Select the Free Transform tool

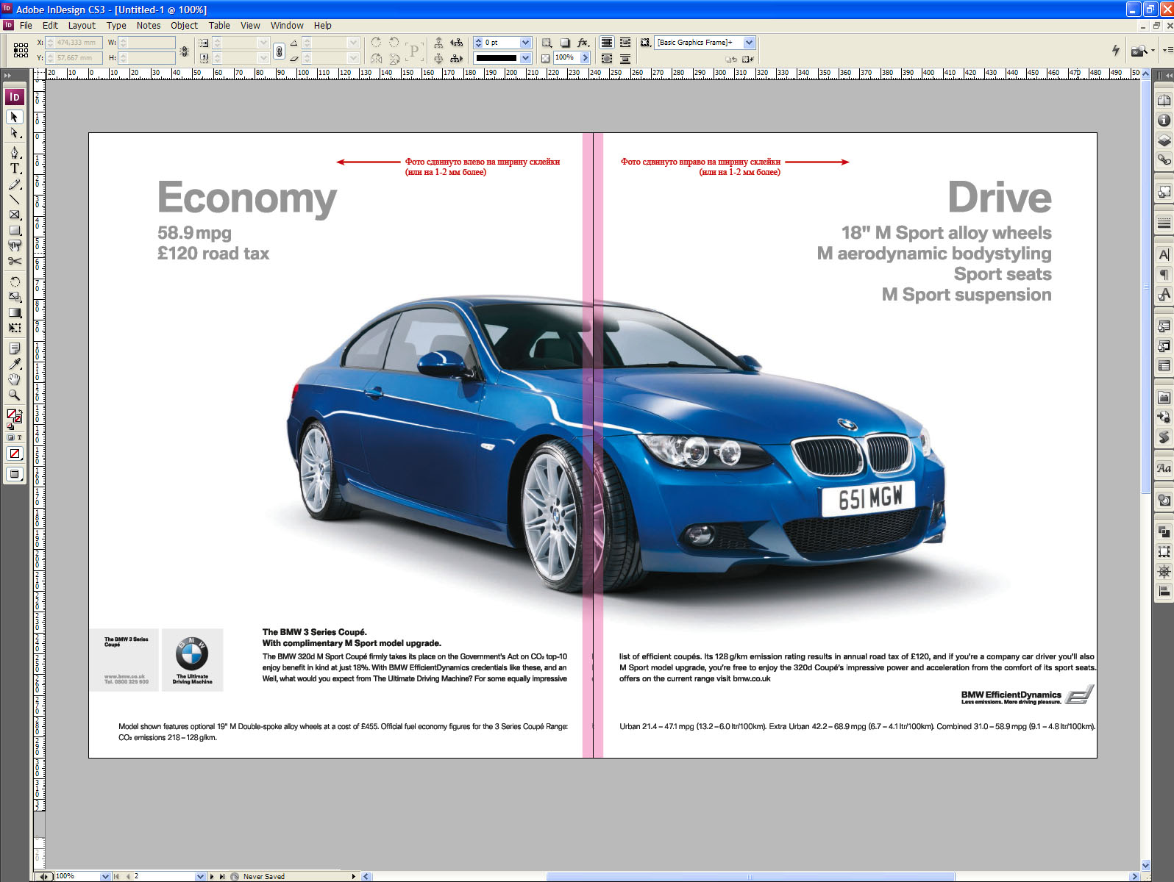(14, 328)
